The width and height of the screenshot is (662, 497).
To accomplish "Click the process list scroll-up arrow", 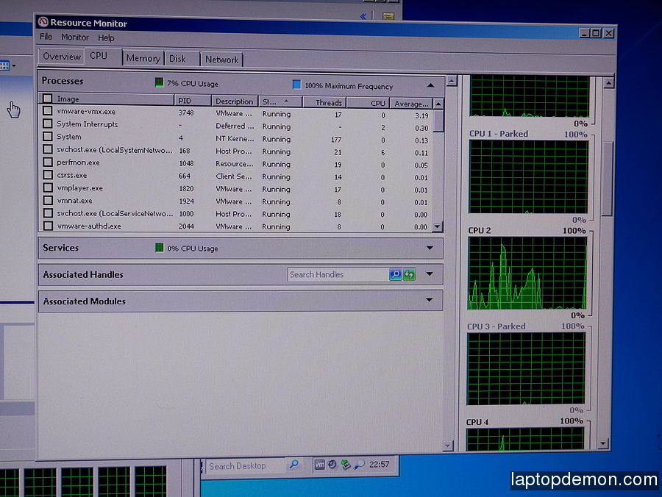I will point(438,104).
